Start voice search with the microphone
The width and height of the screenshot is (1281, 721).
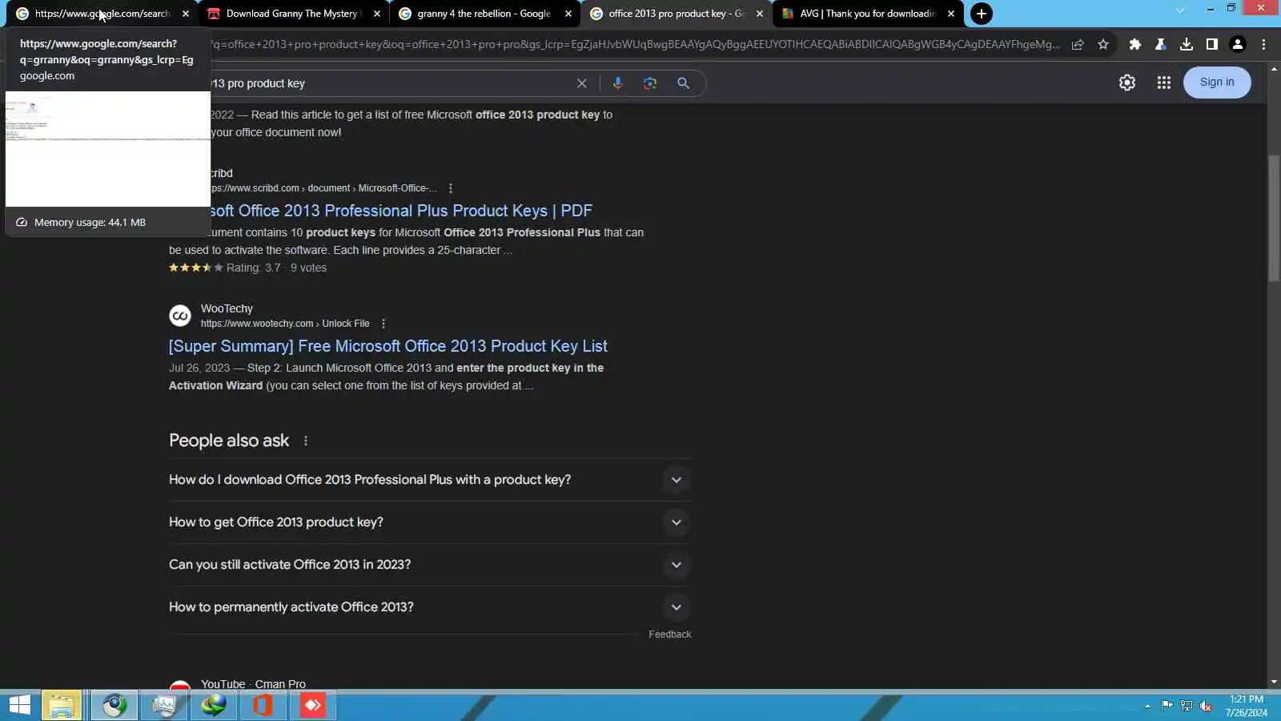click(x=617, y=83)
